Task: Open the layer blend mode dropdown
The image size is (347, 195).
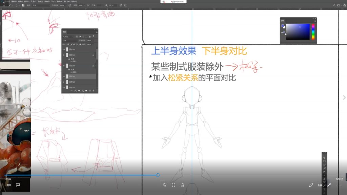Action: point(69,40)
